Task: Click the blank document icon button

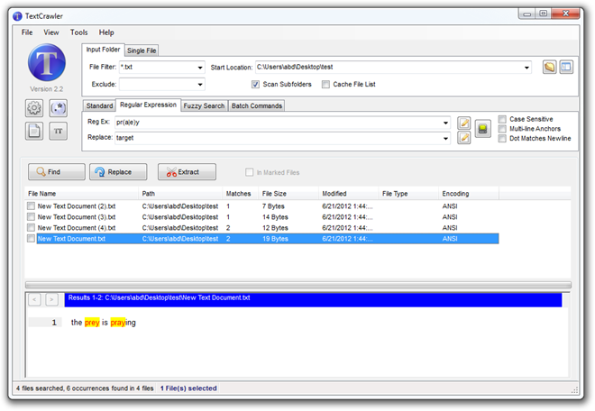Action: click(36, 132)
